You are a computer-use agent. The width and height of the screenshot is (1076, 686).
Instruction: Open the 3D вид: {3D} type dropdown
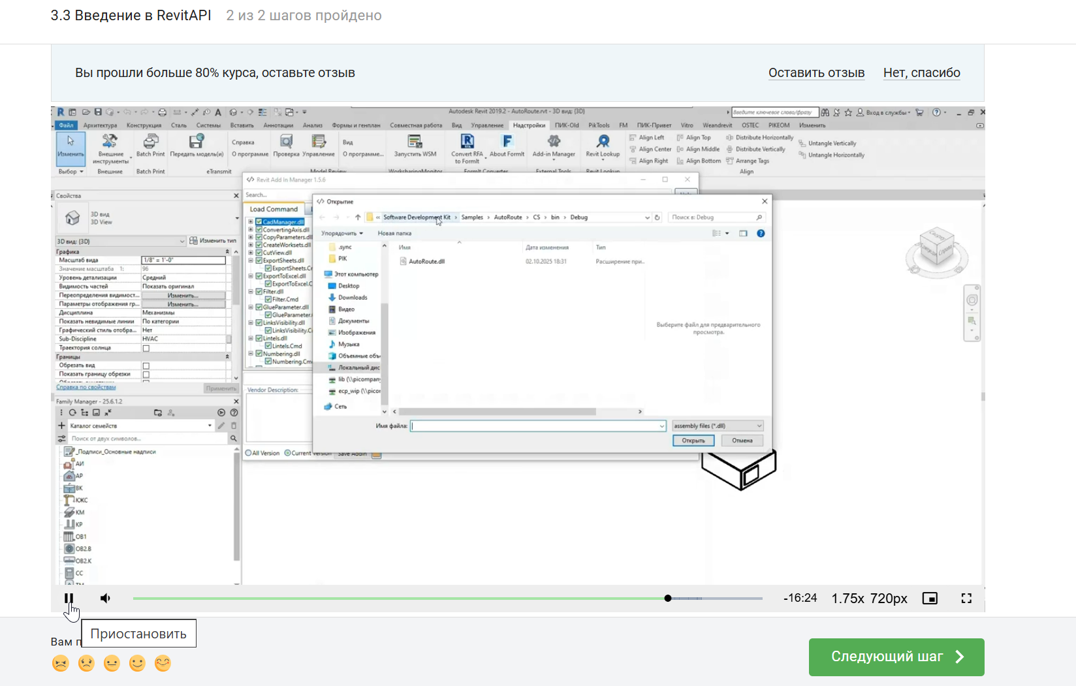tap(121, 242)
